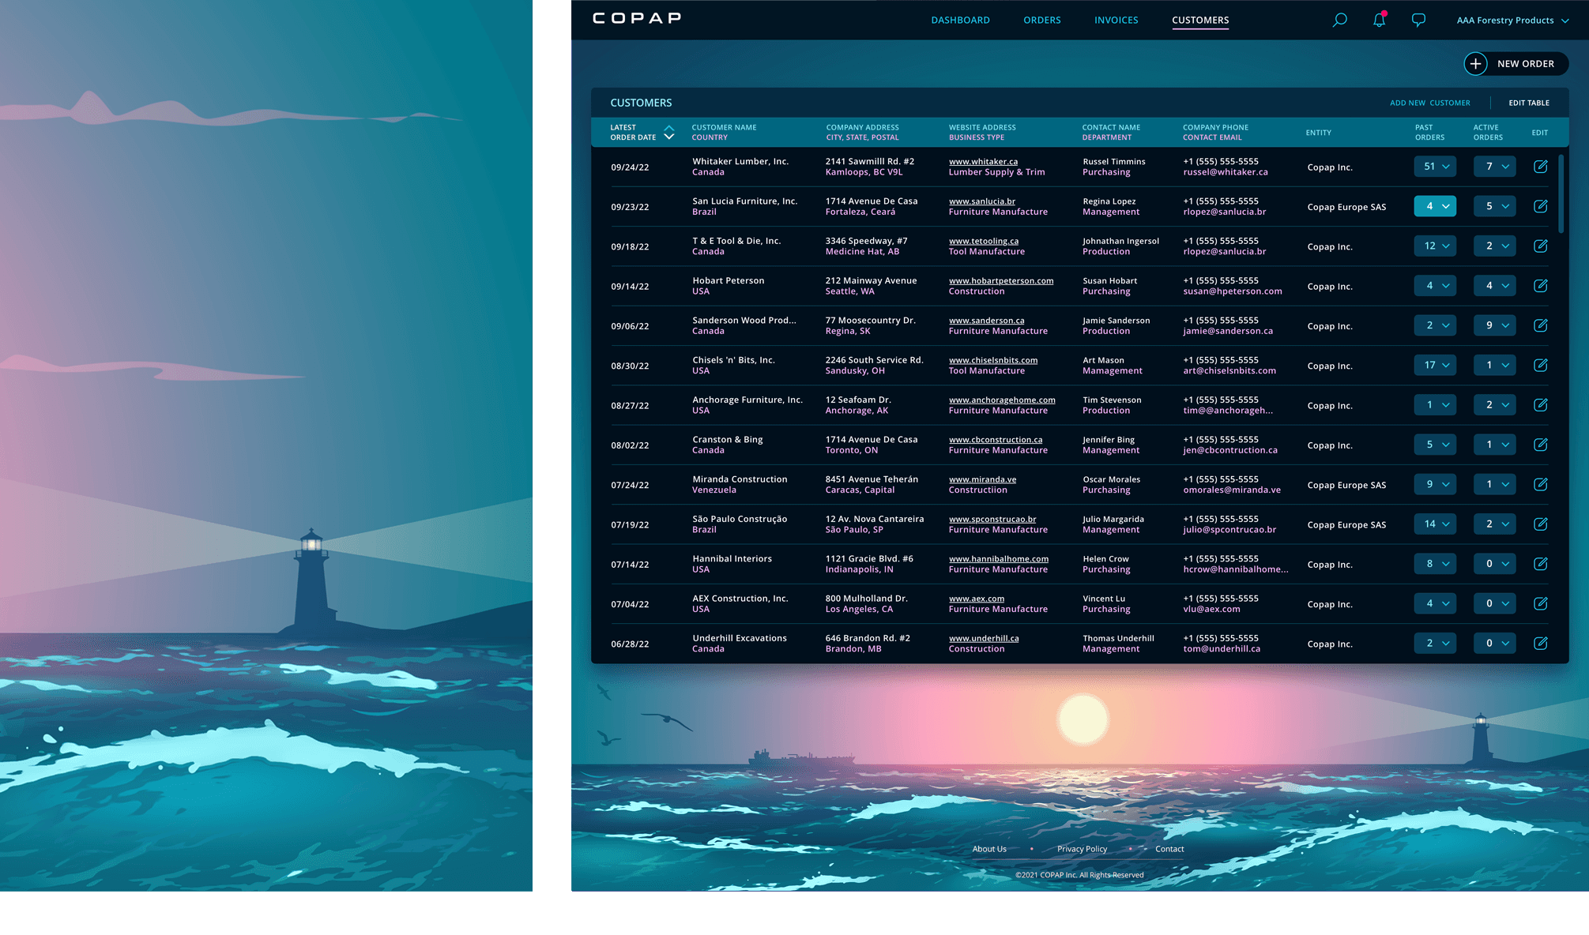
Task: Click Add New Customer link
Action: click(1429, 103)
